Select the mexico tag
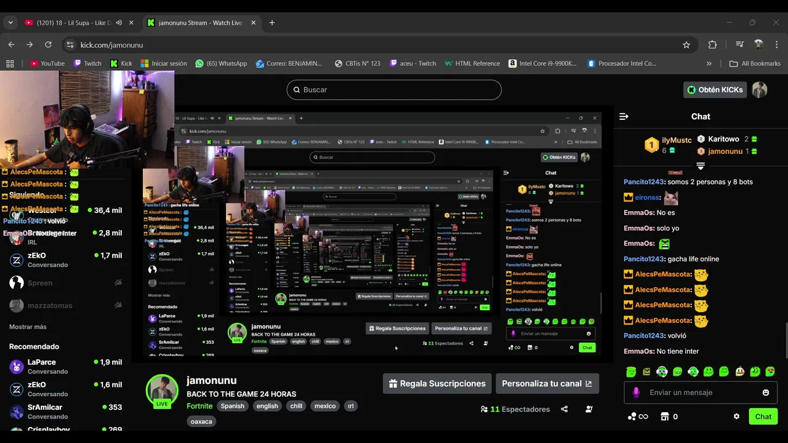This screenshot has height=443, width=788. click(x=325, y=406)
